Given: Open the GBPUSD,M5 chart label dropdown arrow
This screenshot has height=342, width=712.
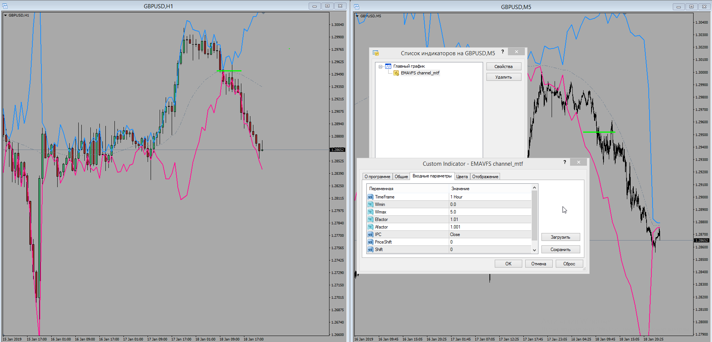Looking at the screenshot, I should [357, 16].
